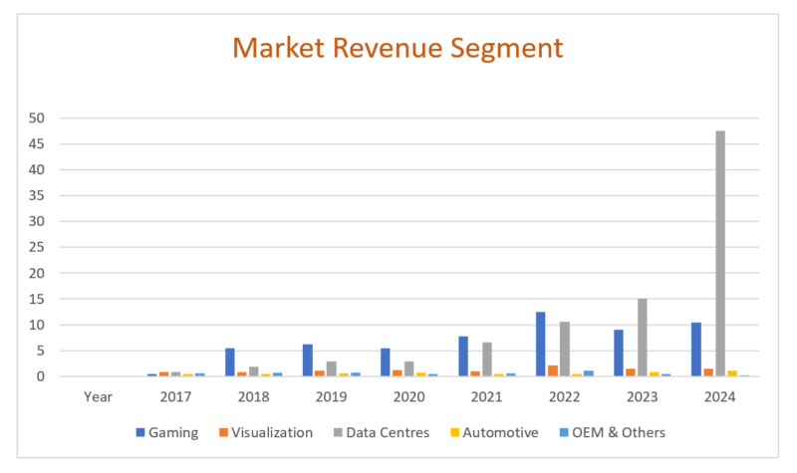797x473 pixels.
Task: Select the Year label on horizontal axis
Action: [x=98, y=396]
